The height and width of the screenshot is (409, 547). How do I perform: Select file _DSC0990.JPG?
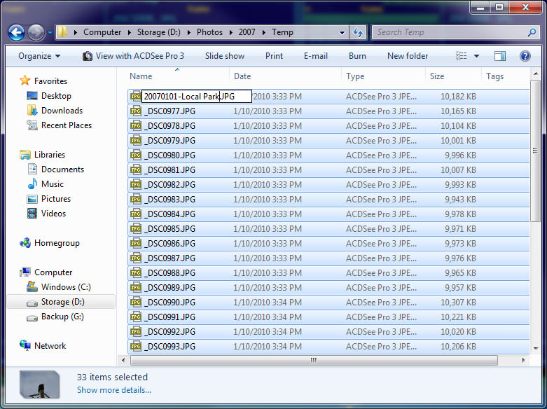pos(169,303)
